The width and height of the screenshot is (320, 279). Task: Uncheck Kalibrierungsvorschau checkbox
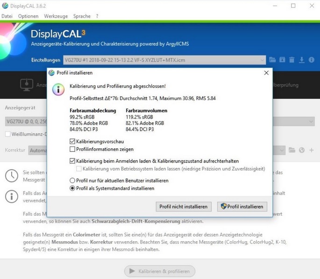pyautogui.click(x=72, y=142)
